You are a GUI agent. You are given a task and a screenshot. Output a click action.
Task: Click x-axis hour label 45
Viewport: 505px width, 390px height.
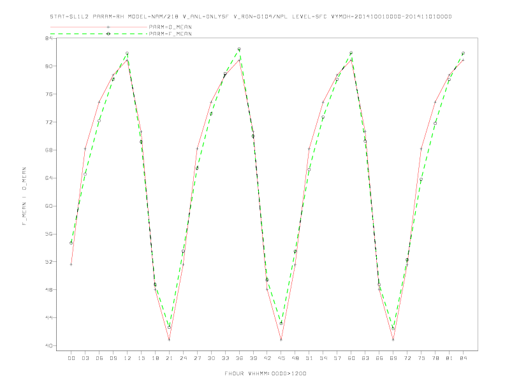point(281,358)
